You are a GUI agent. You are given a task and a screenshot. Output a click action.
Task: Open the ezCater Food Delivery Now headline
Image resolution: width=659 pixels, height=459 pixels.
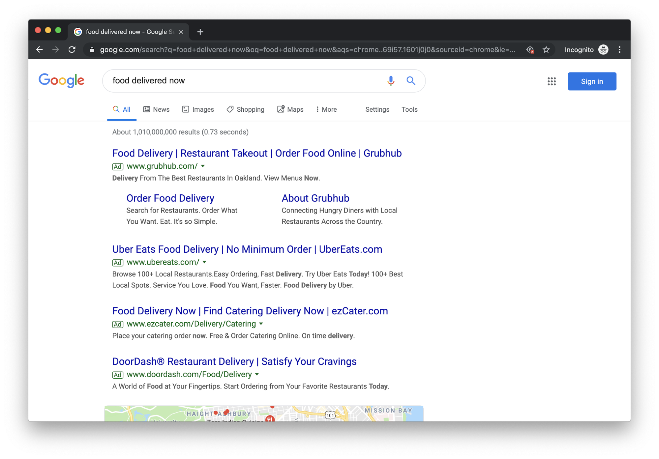[250, 311]
